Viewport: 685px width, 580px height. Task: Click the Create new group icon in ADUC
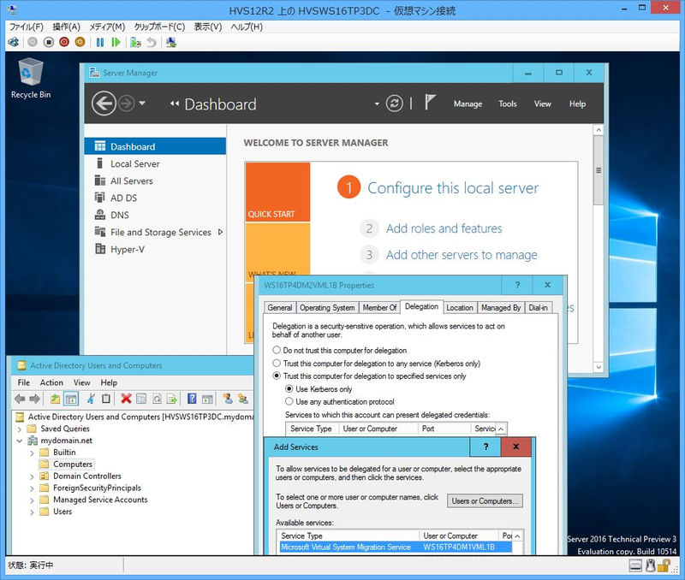coord(243,399)
